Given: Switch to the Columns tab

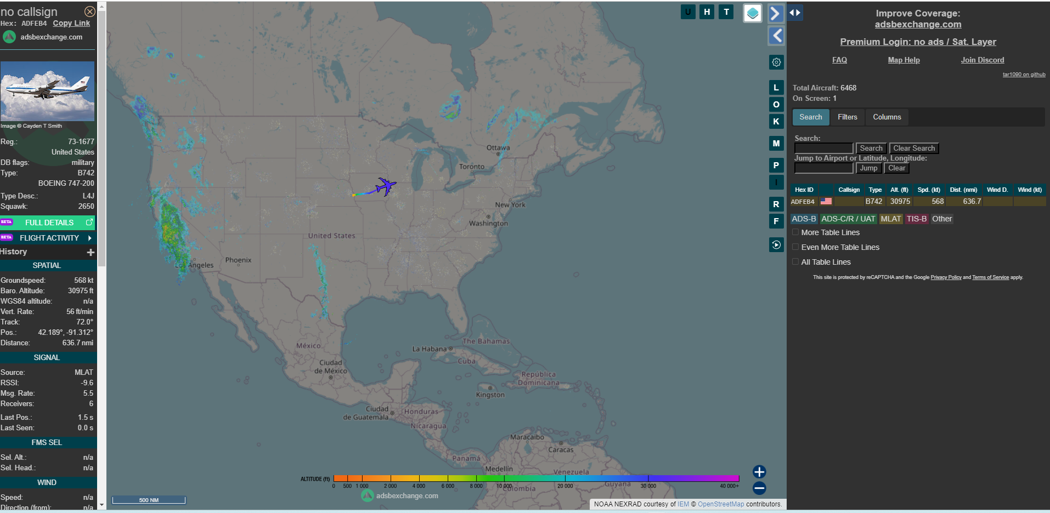Looking at the screenshot, I should [887, 117].
